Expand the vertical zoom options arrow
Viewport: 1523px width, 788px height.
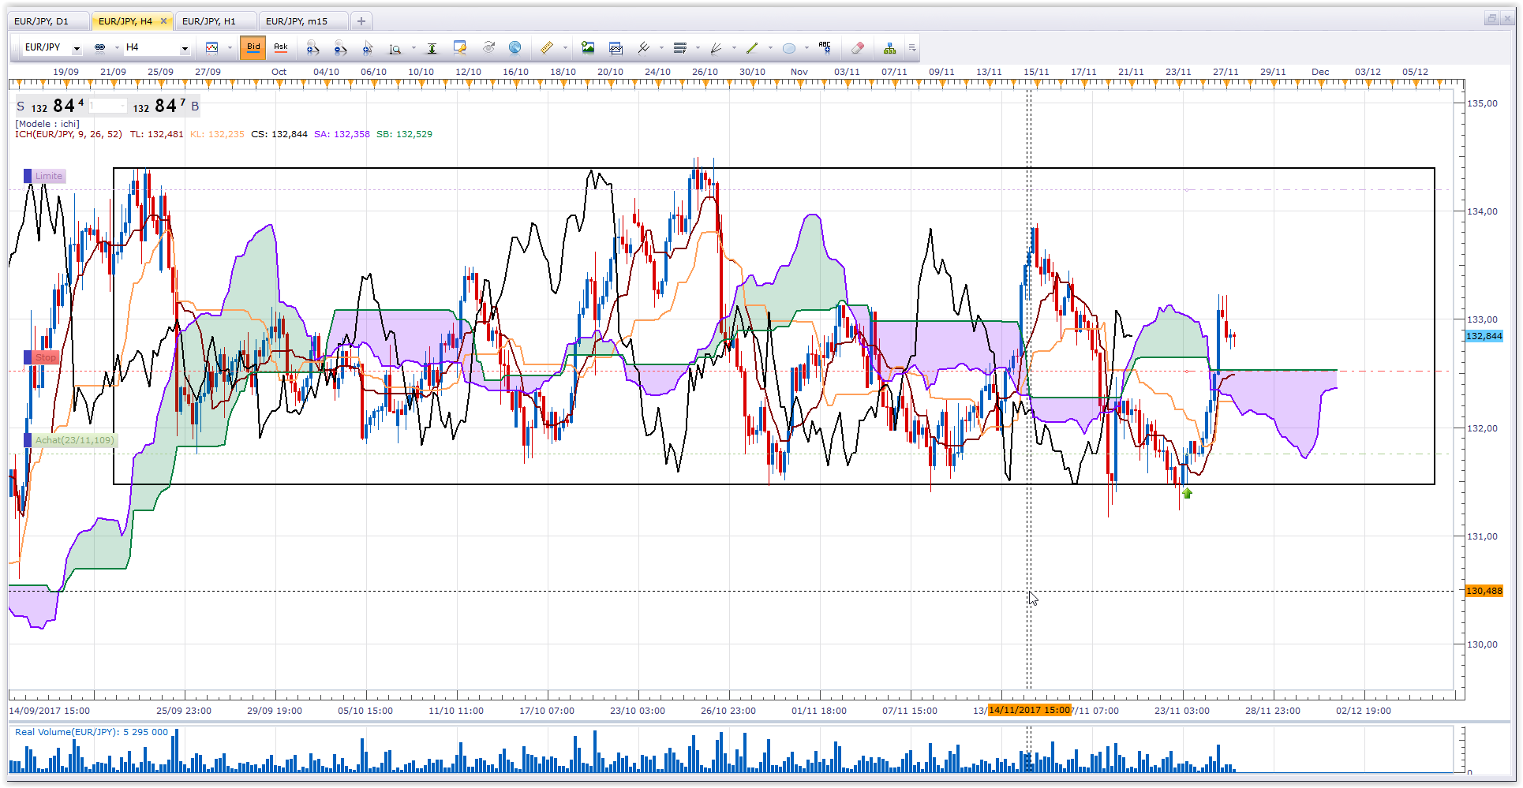coord(413,48)
